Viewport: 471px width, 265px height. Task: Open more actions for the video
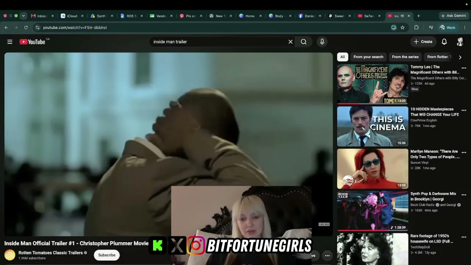(x=327, y=256)
